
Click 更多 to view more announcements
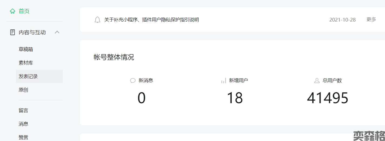click(x=371, y=19)
